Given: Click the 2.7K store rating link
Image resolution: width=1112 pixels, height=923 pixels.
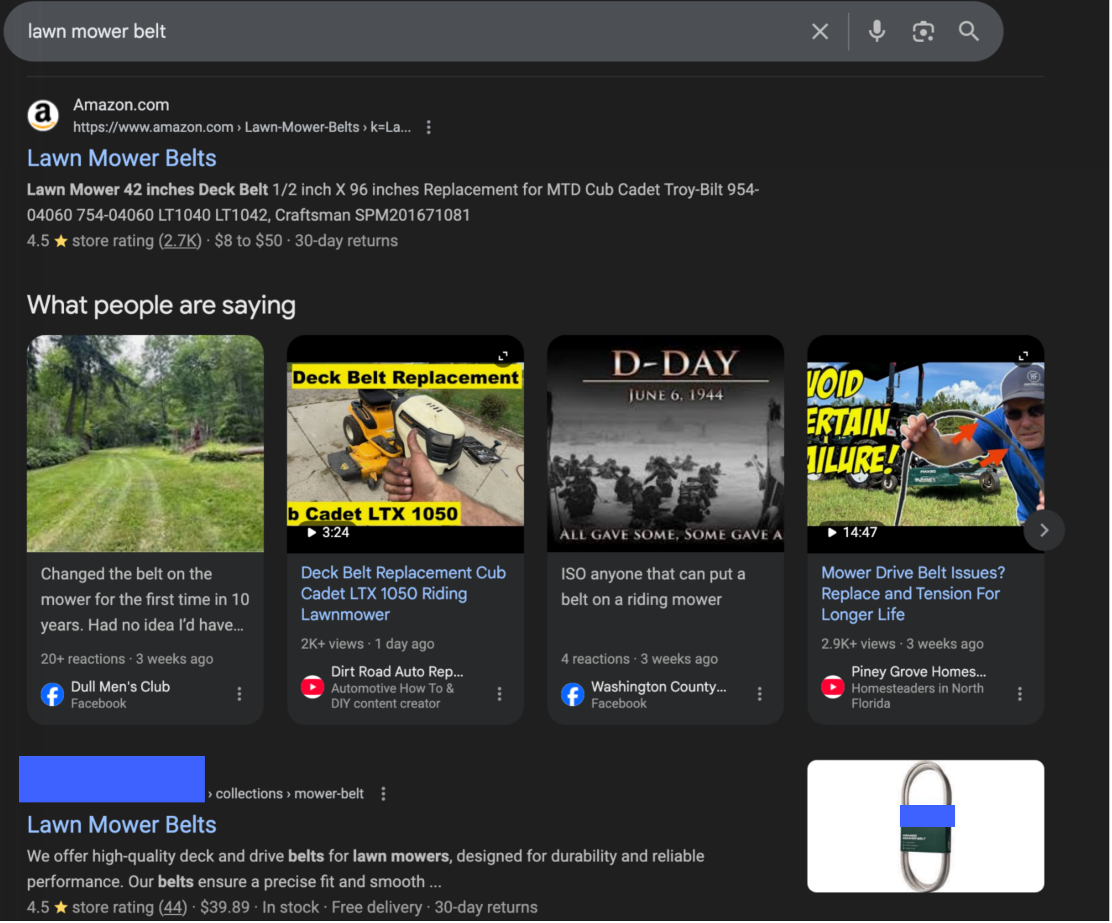Looking at the screenshot, I should pyautogui.click(x=180, y=241).
